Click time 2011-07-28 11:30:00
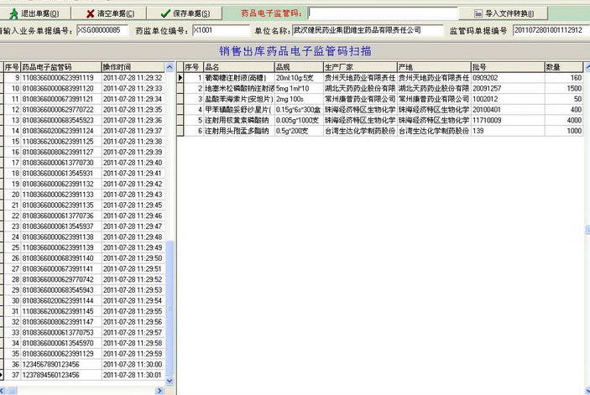590x395 pixels. click(x=133, y=364)
